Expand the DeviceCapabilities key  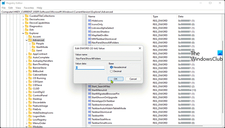pos(23,23)
